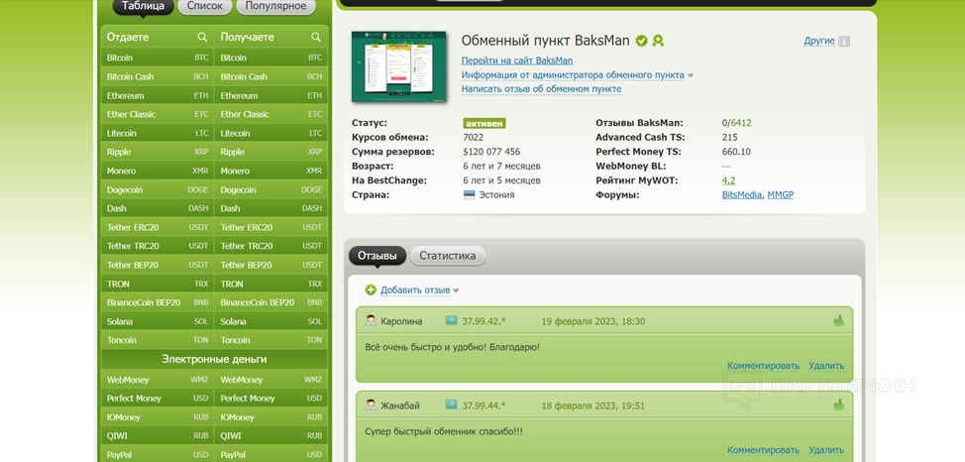
Task: Click the green verified checkmark badge beside BaksMan
Action: point(642,41)
